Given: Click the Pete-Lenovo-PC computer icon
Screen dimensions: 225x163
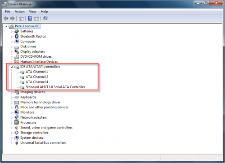Looking at the screenshot, I should (x=11, y=26).
